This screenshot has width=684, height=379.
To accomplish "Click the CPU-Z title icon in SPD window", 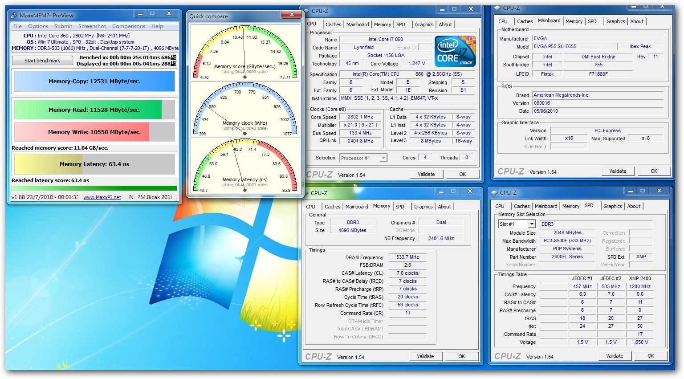I will 494,193.
